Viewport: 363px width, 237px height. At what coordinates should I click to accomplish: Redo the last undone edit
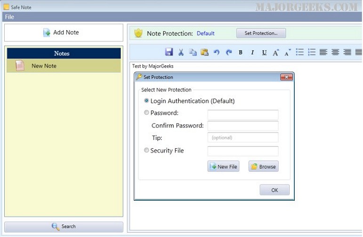(x=229, y=52)
